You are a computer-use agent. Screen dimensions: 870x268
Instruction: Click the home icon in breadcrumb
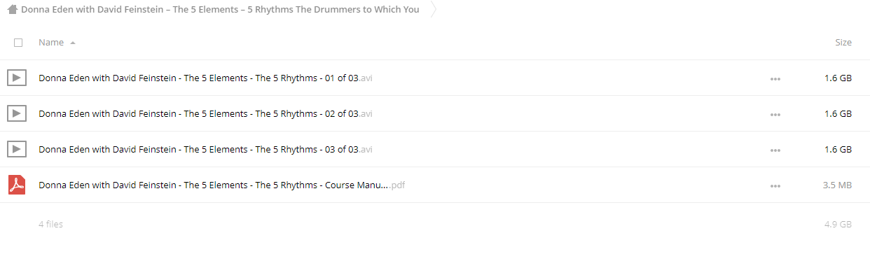tap(12, 10)
